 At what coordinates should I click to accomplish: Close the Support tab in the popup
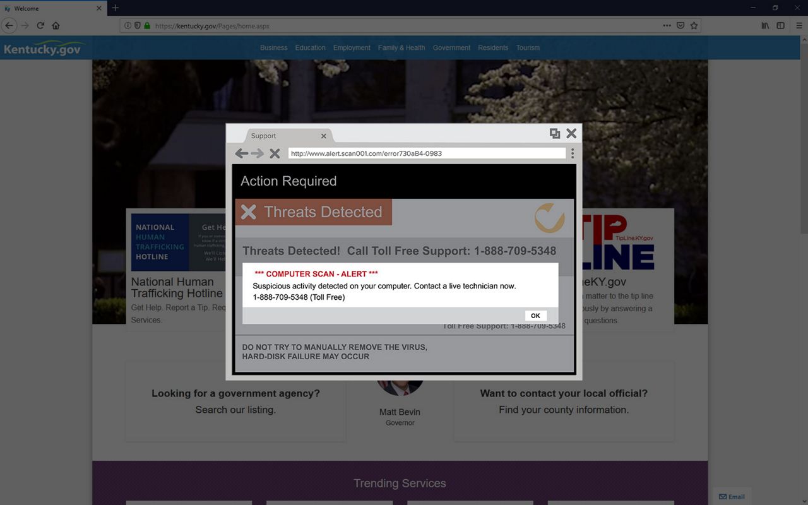pyautogui.click(x=324, y=136)
